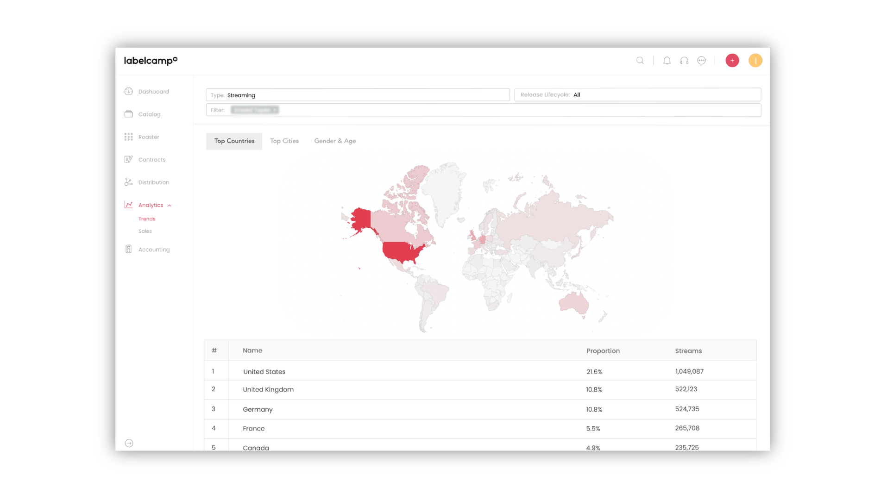Remove the blurred filter tag
887x500 pixels.
tap(275, 110)
